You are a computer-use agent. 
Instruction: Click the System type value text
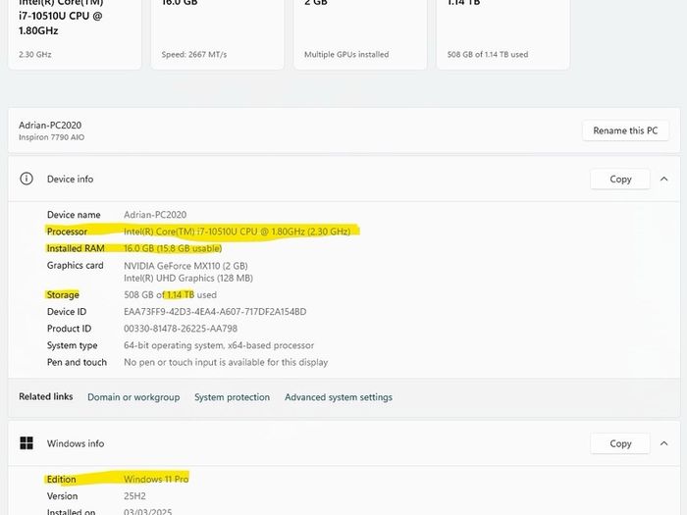(x=219, y=345)
